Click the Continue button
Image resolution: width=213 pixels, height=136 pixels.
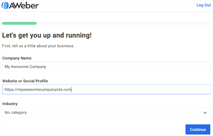tap(198, 130)
